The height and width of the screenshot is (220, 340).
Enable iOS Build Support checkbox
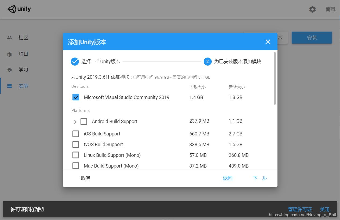[x=76, y=134]
